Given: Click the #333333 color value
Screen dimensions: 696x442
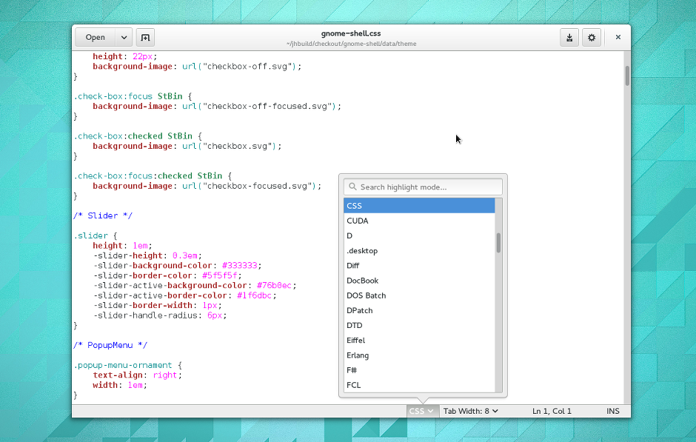Looking at the screenshot, I should [239, 265].
